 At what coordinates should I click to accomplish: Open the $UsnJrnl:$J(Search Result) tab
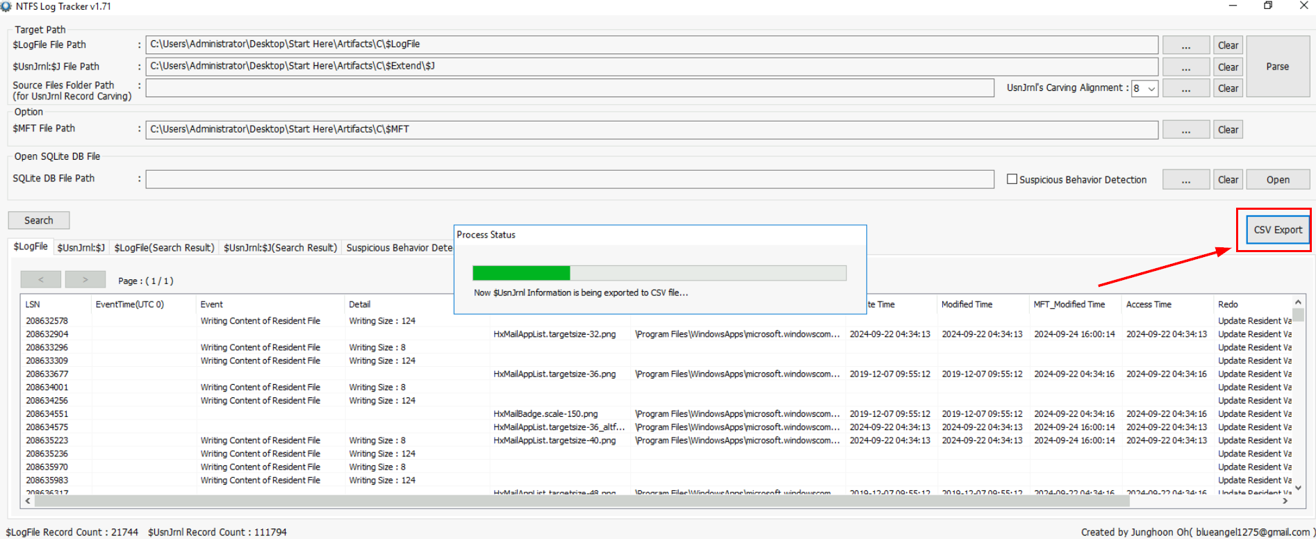(x=280, y=248)
